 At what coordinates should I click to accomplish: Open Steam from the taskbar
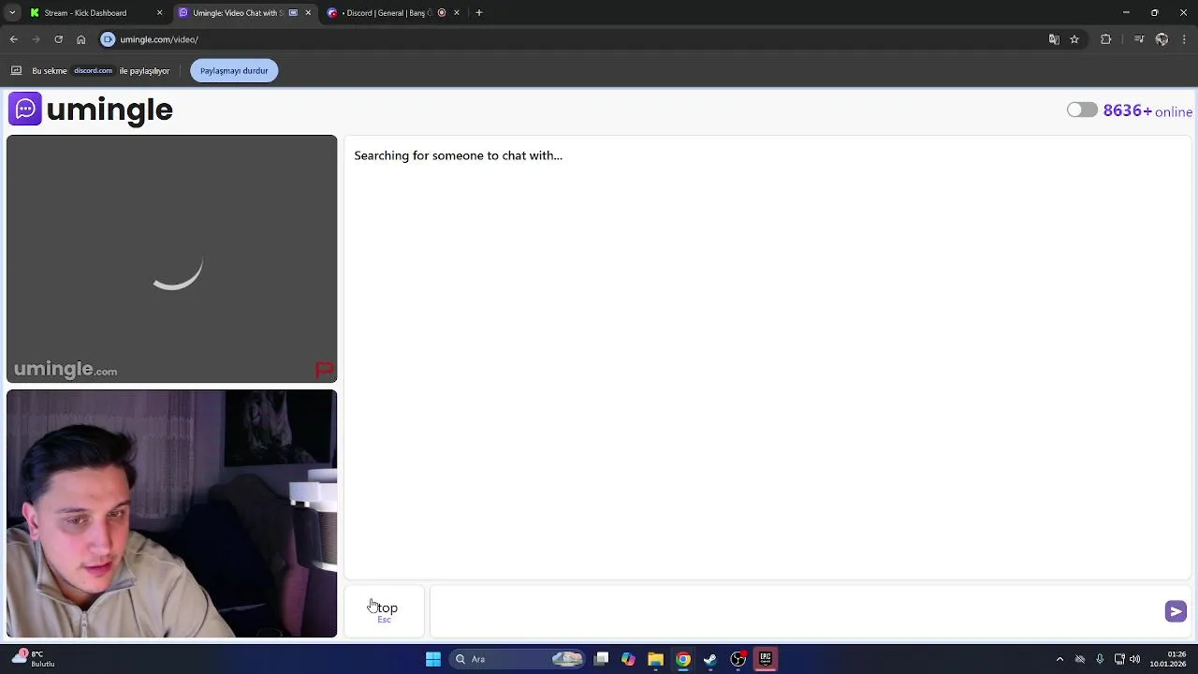click(x=710, y=659)
